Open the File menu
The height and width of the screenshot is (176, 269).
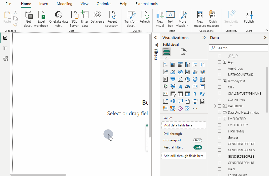(8, 4)
